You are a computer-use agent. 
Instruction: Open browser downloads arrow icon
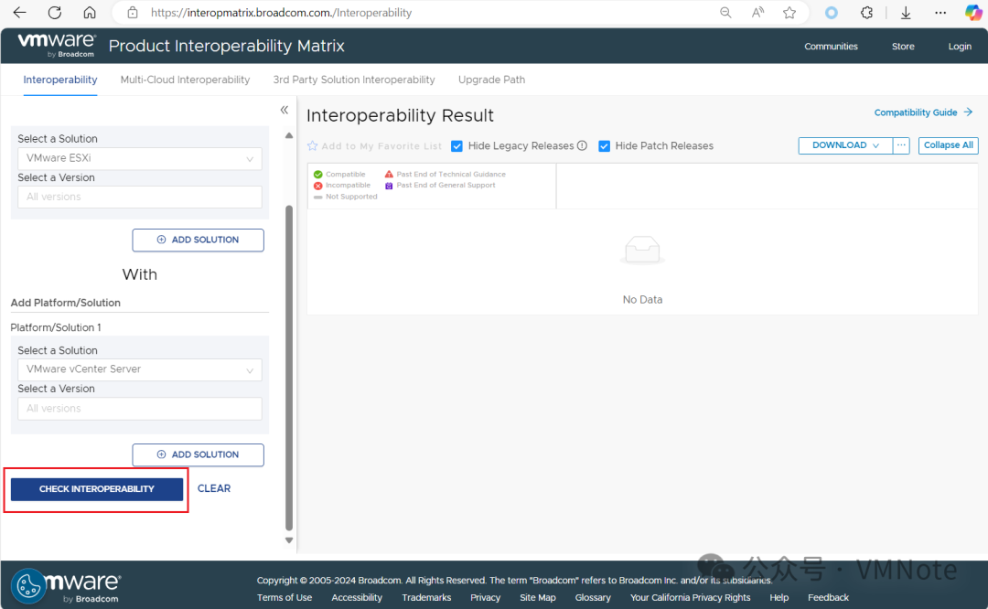click(906, 13)
